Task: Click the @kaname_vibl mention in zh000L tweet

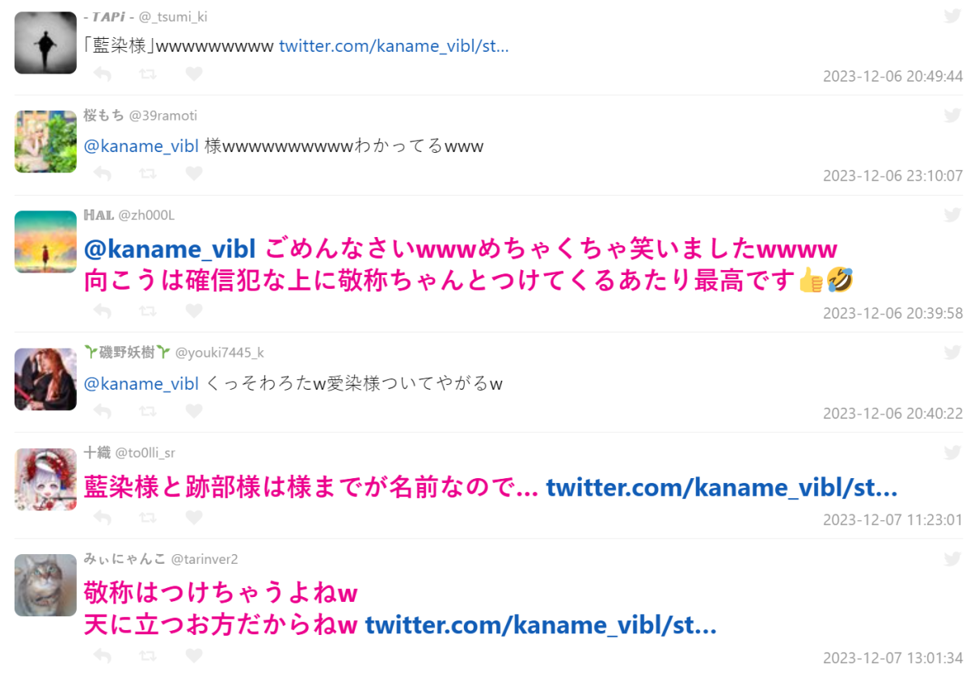Action: [x=170, y=248]
